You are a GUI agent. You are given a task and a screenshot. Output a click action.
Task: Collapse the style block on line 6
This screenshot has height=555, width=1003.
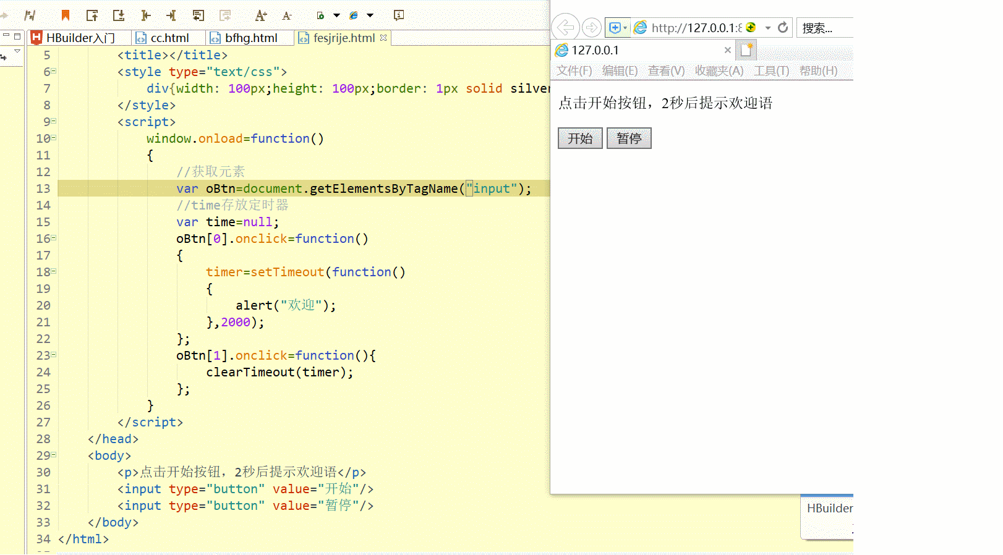(54, 71)
